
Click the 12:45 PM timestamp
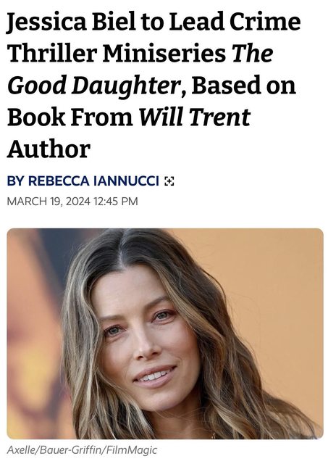point(116,202)
